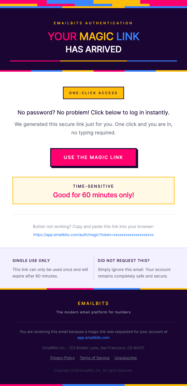Click the 'Button not working?' help text

pyautogui.click(x=93, y=227)
